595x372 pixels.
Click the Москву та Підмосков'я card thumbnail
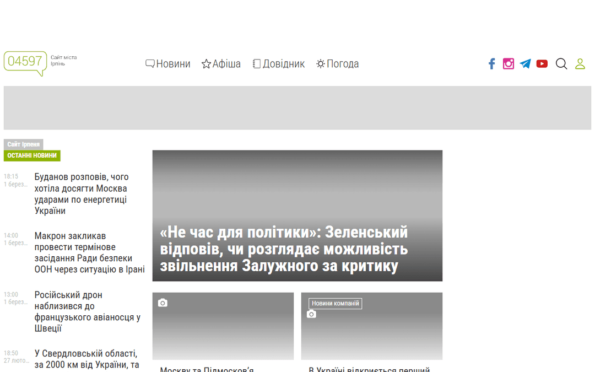click(223, 326)
